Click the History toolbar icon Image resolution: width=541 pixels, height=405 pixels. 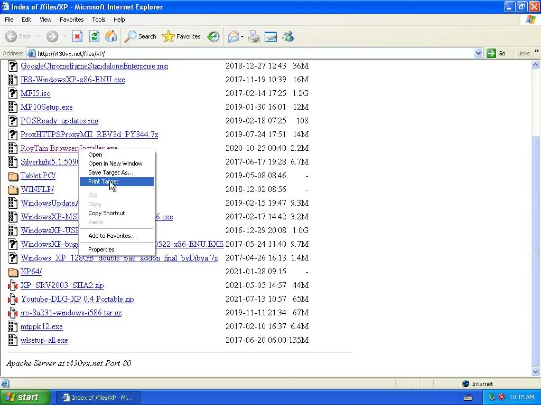tap(213, 36)
